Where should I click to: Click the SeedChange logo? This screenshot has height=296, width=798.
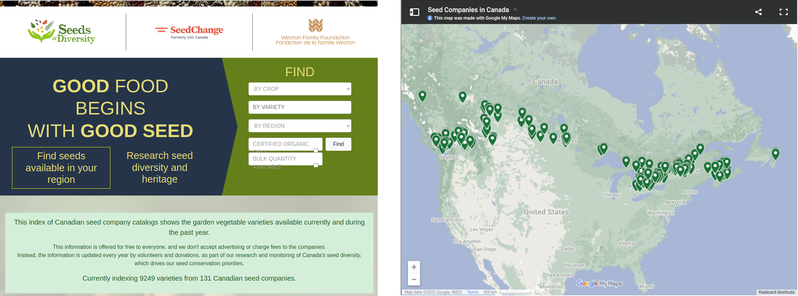click(x=189, y=32)
